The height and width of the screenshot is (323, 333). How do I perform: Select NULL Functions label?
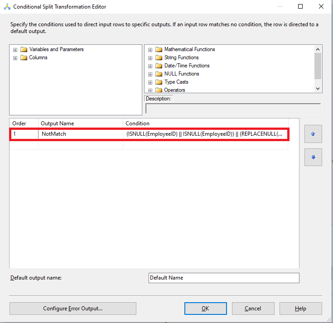182,74
